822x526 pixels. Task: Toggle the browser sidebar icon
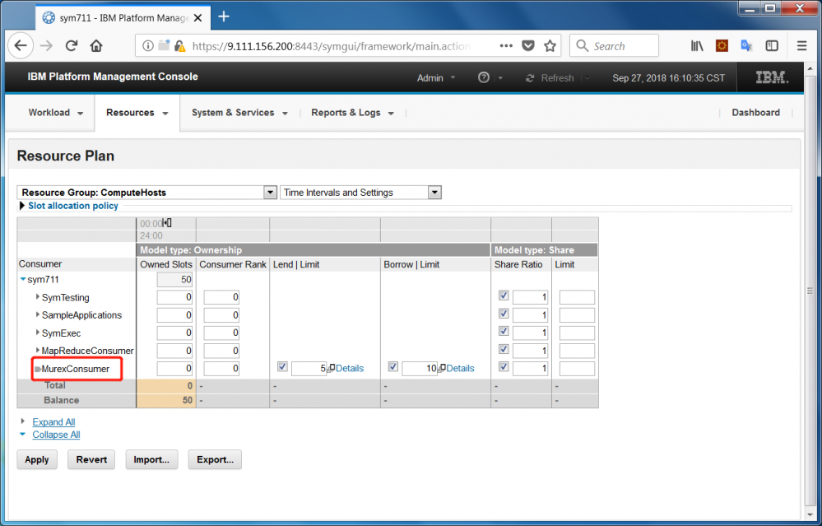click(772, 46)
